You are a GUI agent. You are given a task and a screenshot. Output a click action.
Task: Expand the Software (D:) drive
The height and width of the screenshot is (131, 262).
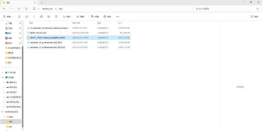pyautogui.click(x=4, y=87)
